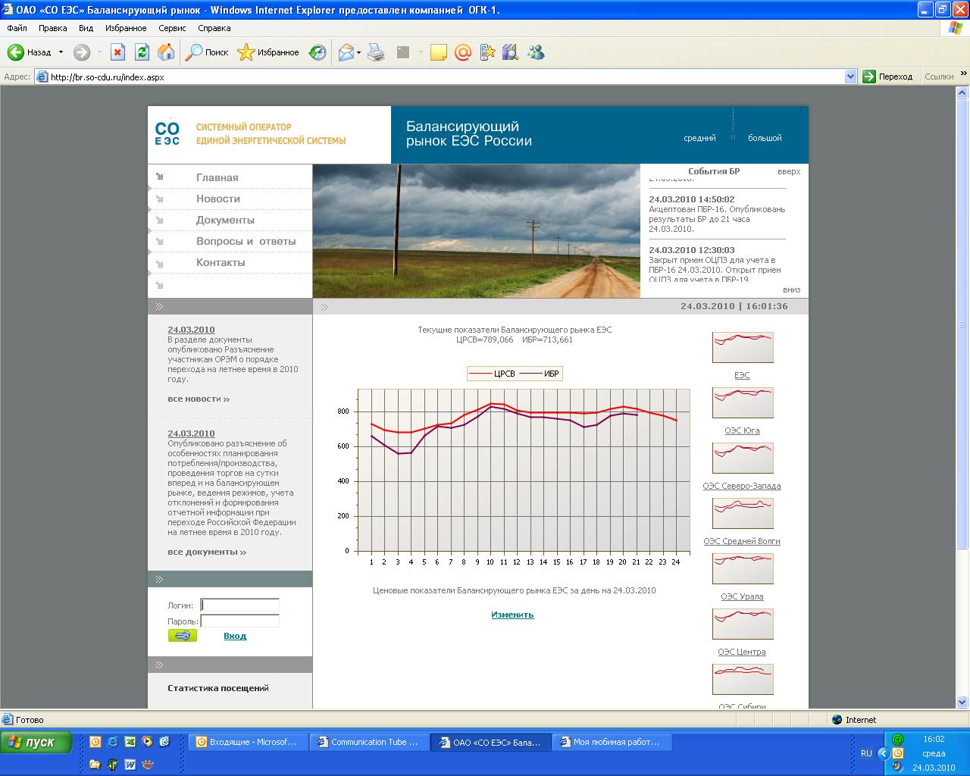Go to the Home page icon
Image resolution: width=970 pixels, height=776 pixels.
(166, 52)
